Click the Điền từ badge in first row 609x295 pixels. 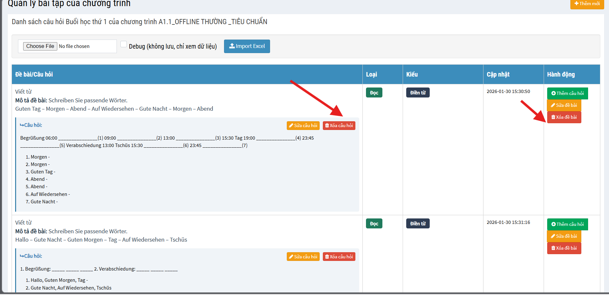click(x=418, y=93)
